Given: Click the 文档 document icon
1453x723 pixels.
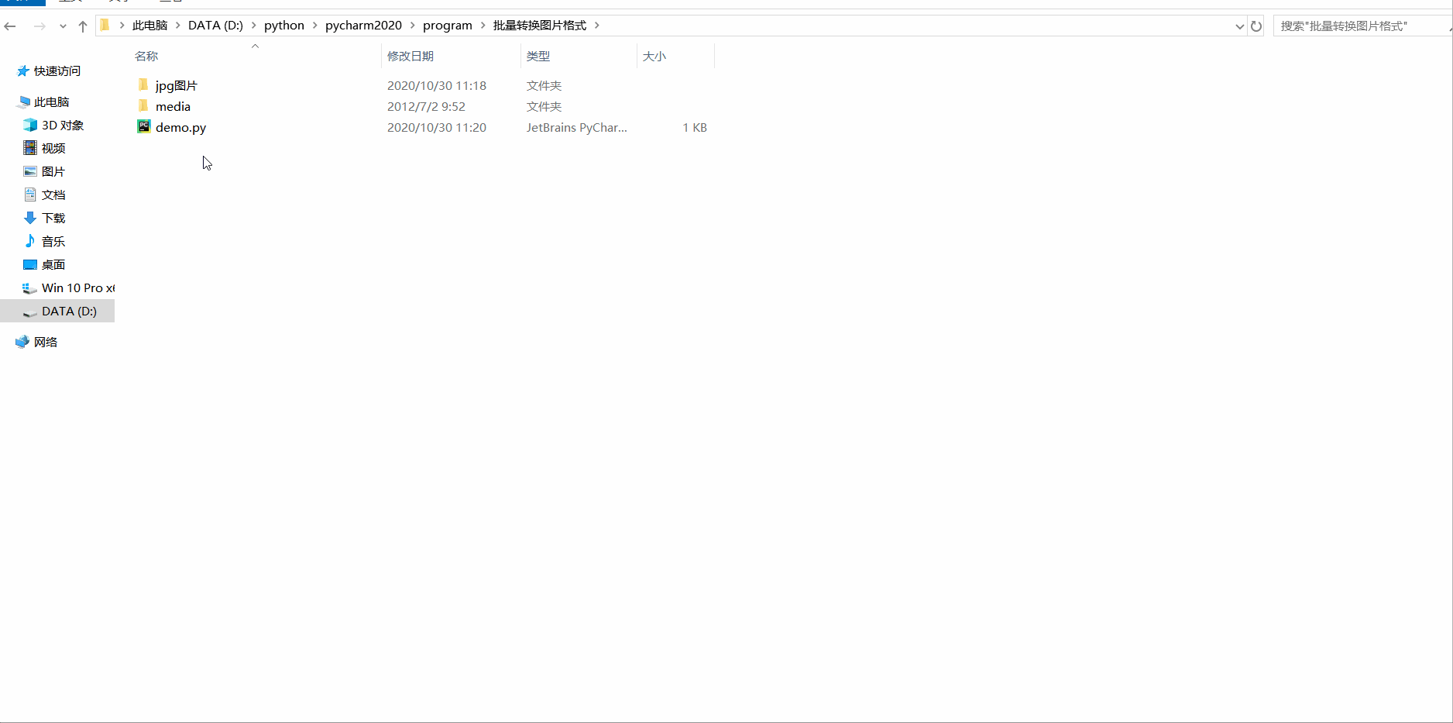Looking at the screenshot, I should 30,195.
